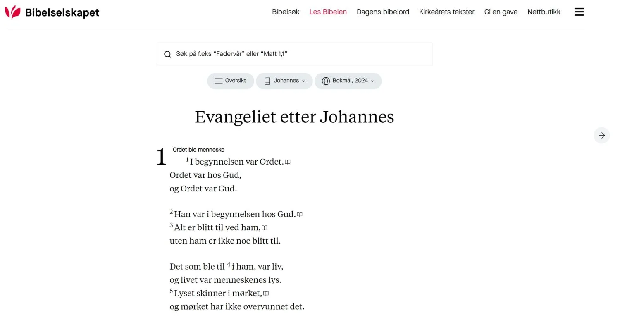The image size is (620, 320).
Task: Open cross-reference icon after 'i mørket,'
Action: [x=266, y=294]
